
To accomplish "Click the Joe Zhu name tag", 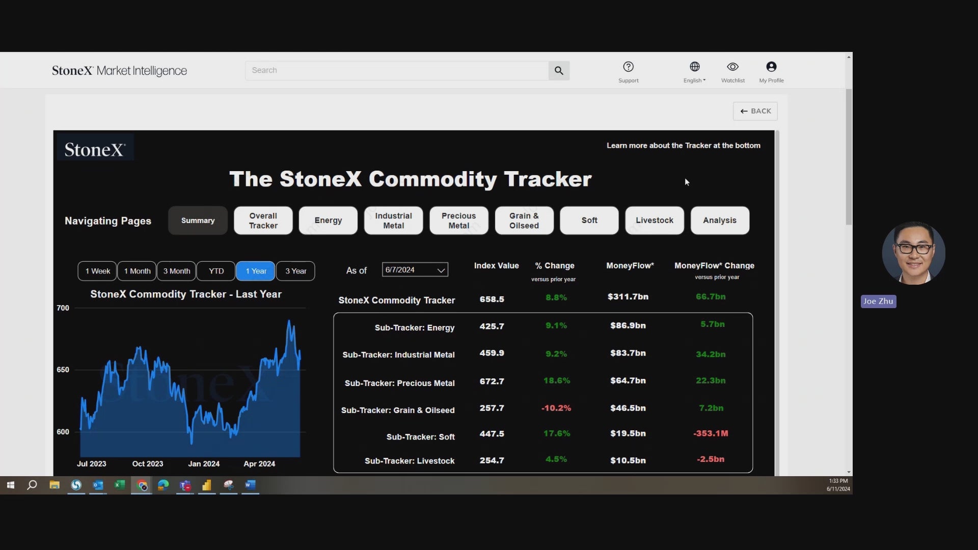I will pyautogui.click(x=878, y=301).
